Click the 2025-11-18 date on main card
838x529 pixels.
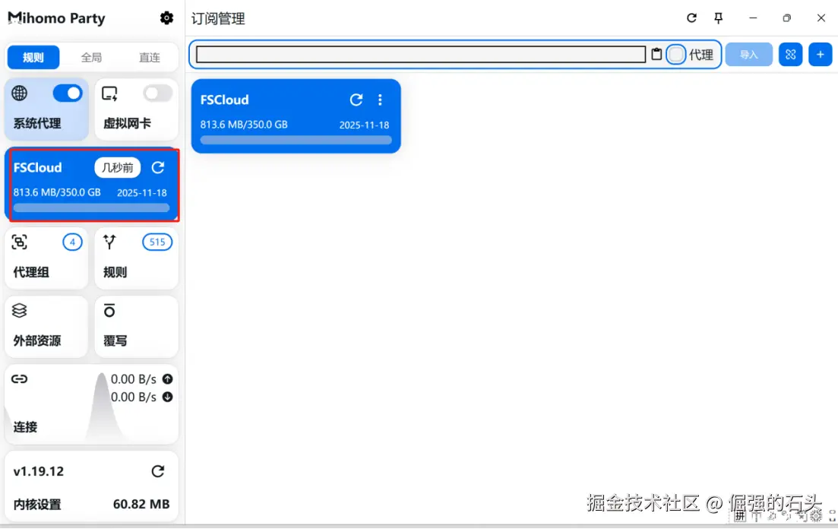pyautogui.click(x=364, y=125)
